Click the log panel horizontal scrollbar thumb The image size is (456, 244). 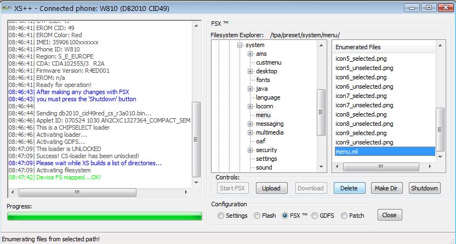click(x=77, y=192)
